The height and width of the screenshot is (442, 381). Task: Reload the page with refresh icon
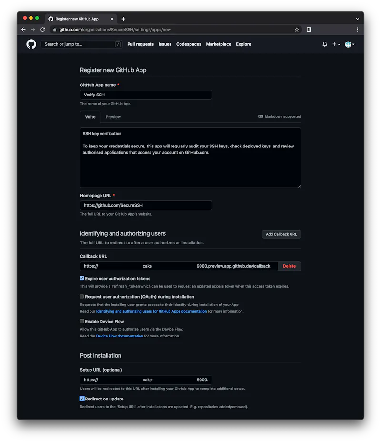pyautogui.click(x=43, y=29)
